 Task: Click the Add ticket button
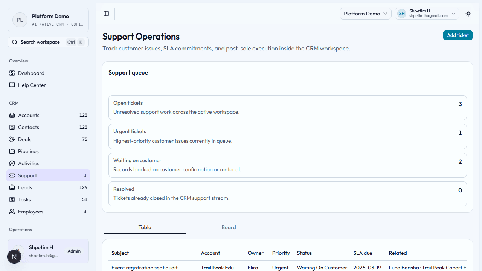[458, 35]
